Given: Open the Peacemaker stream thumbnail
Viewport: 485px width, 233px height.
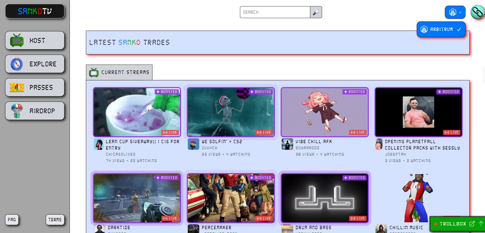Looking at the screenshot, I should point(231,198).
